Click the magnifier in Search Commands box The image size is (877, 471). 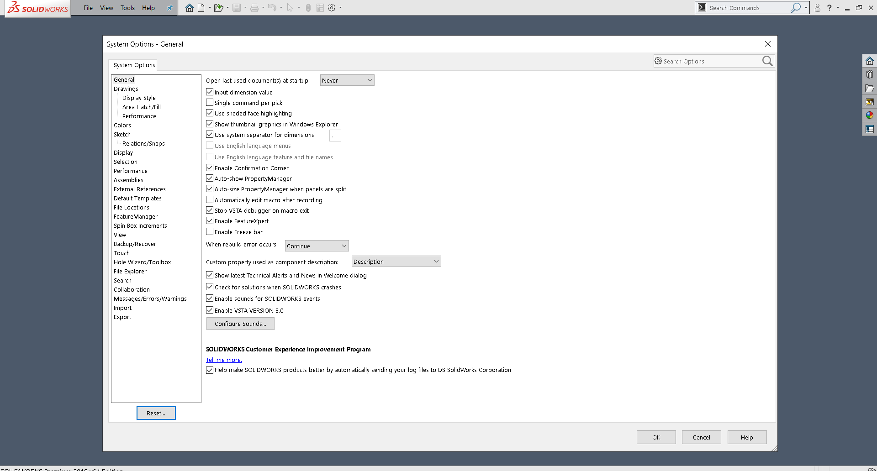[x=796, y=8]
